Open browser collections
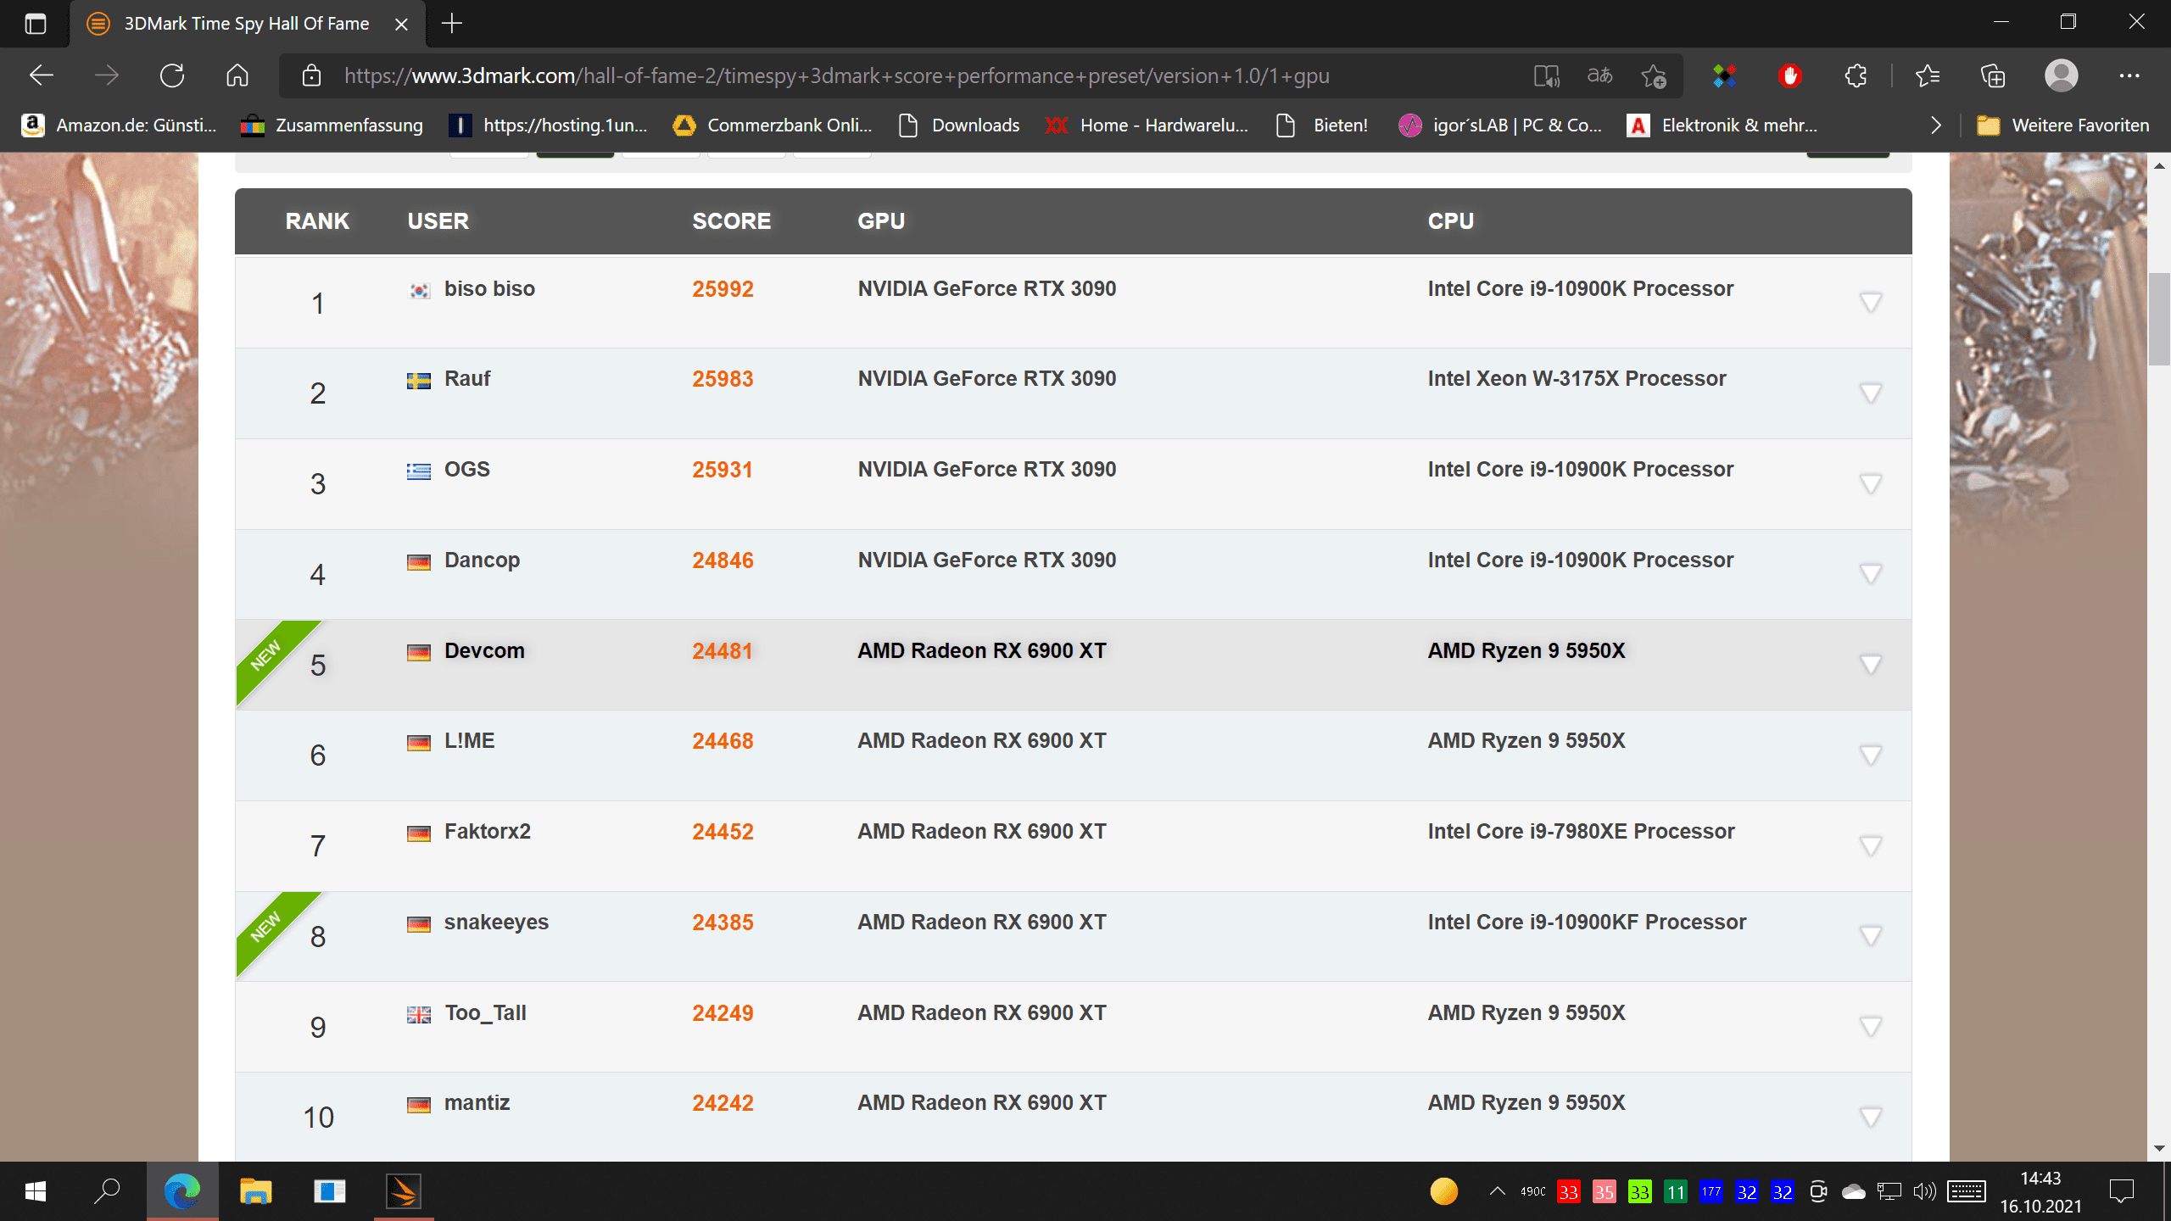 1993,75
